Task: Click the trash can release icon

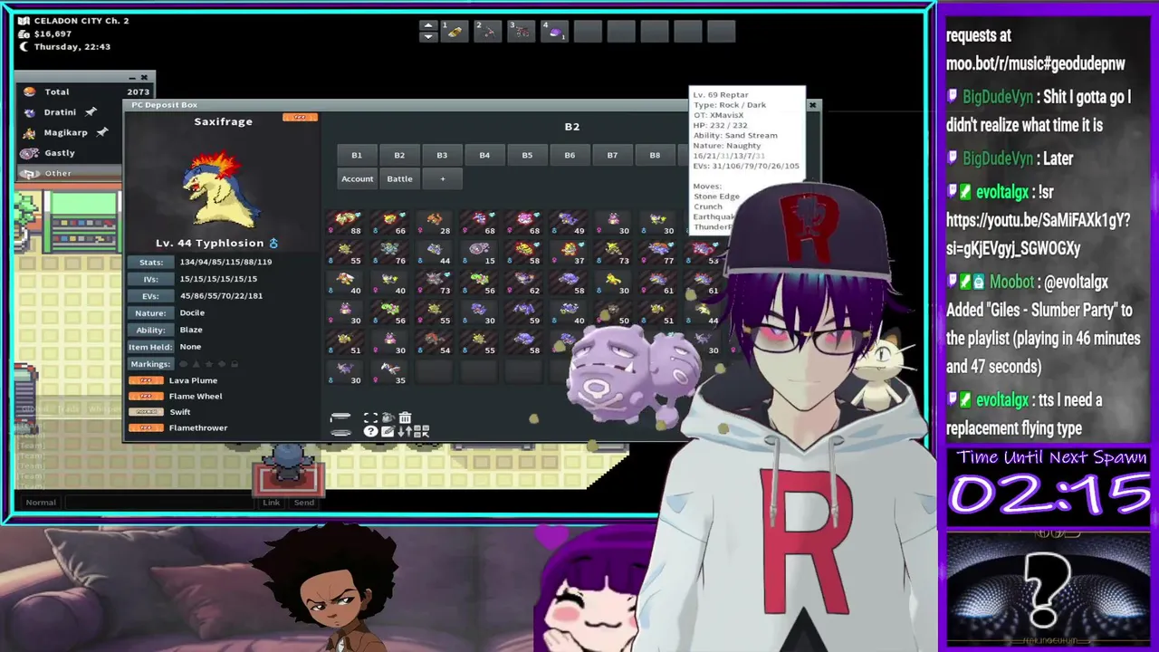Action: tap(405, 417)
